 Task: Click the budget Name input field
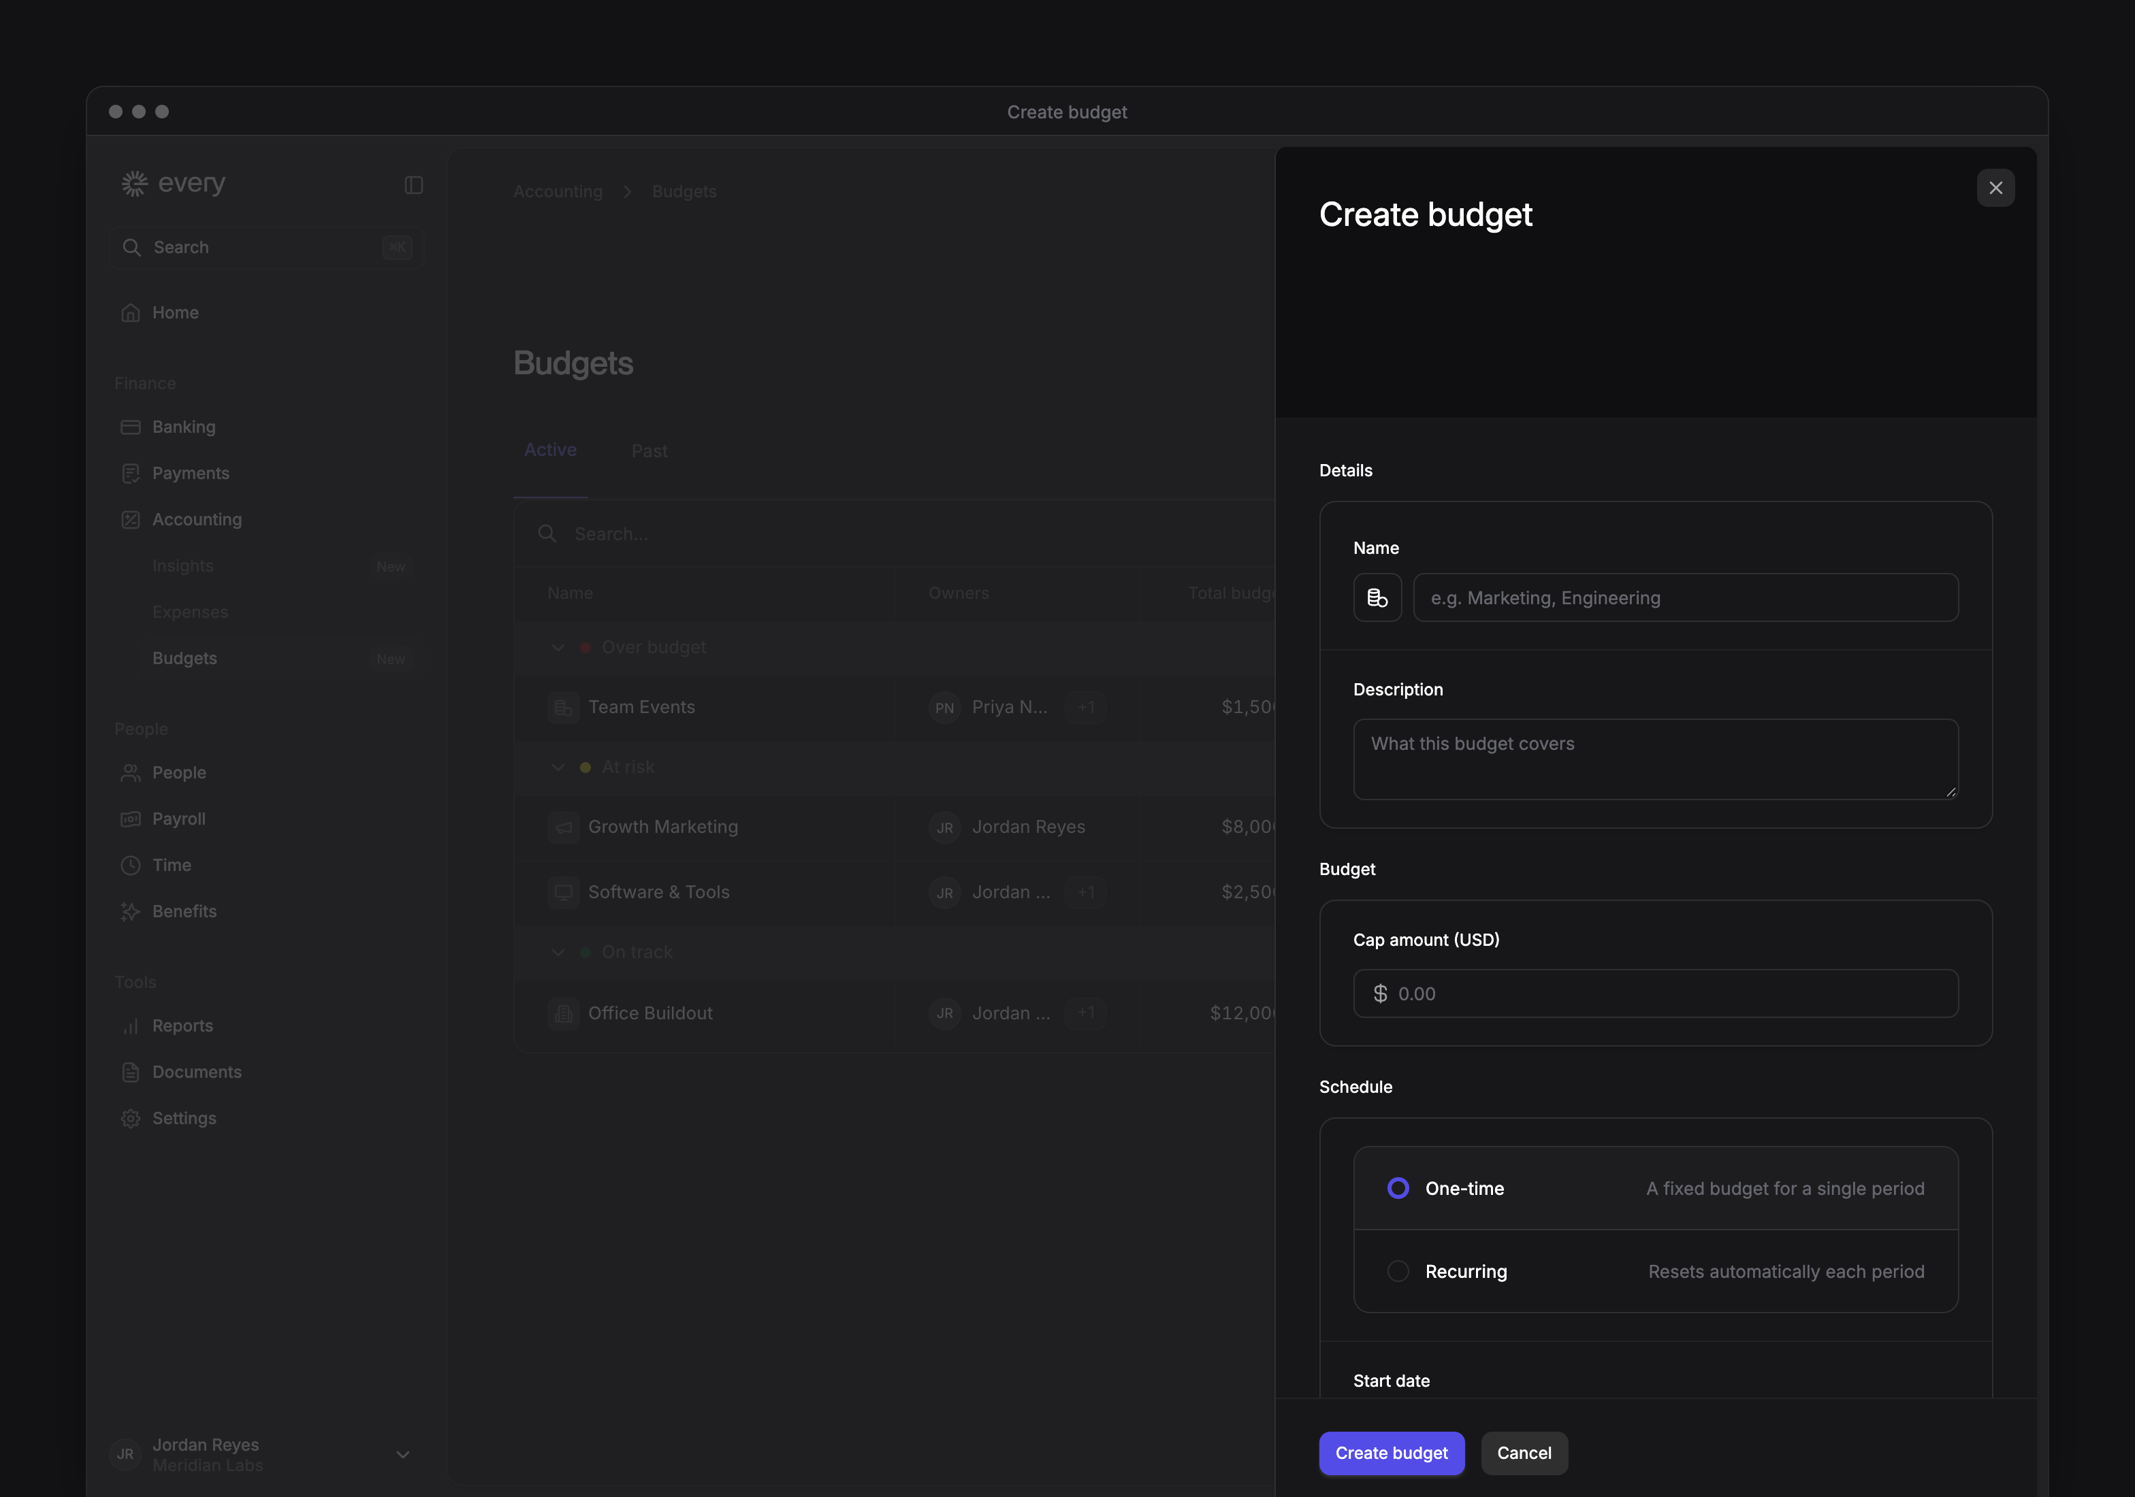(1685, 597)
